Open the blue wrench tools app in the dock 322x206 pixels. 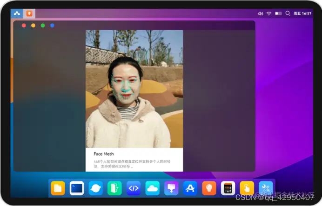click(266, 188)
